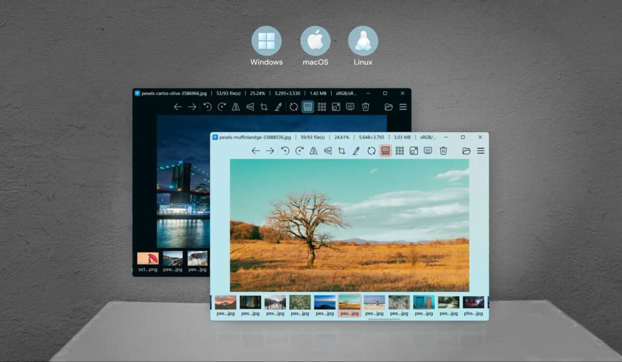Image resolution: width=622 pixels, height=362 pixels.
Task: Start slideshow in the dark window
Action: [350, 107]
